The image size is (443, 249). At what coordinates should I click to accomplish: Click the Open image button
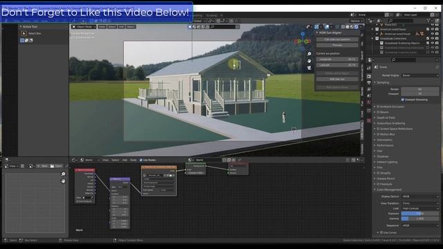(56, 166)
